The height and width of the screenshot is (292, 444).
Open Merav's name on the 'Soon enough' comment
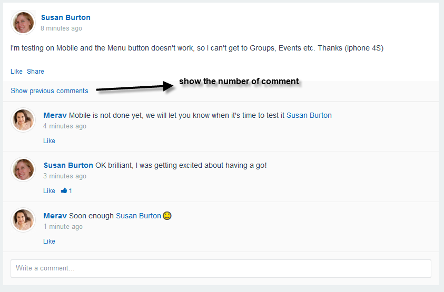pos(55,216)
